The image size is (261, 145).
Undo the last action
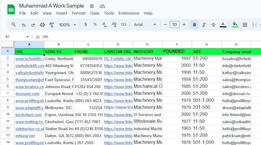[x=24, y=25]
